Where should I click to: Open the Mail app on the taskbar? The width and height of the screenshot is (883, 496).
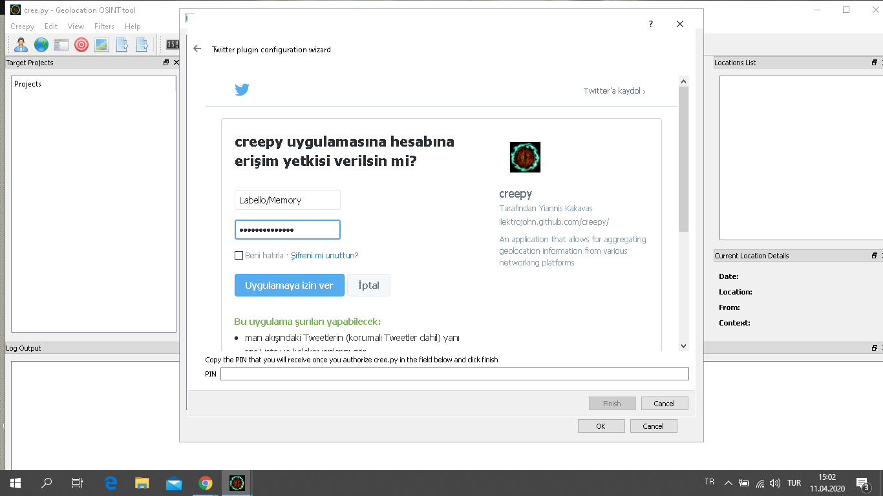tap(174, 483)
